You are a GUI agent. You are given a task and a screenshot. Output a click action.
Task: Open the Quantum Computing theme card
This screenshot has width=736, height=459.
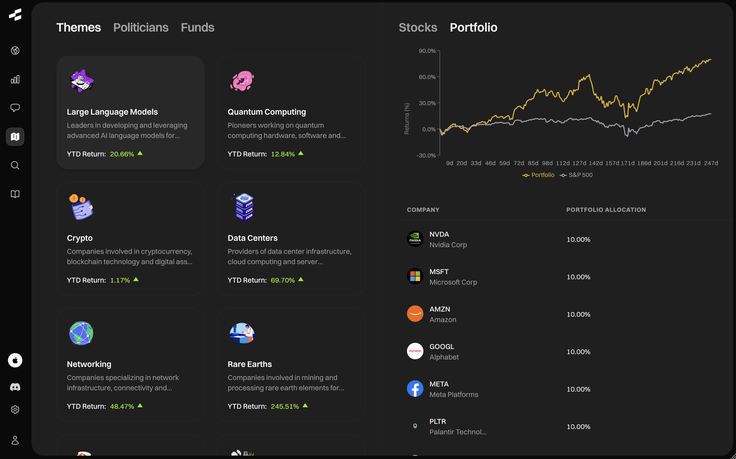(x=291, y=112)
